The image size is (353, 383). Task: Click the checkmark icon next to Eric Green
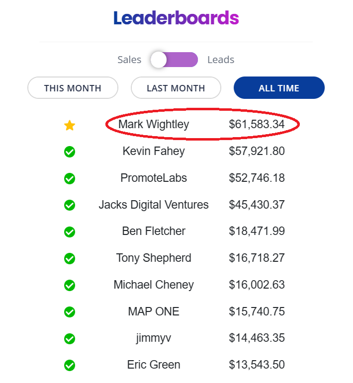tap(70, 366)
